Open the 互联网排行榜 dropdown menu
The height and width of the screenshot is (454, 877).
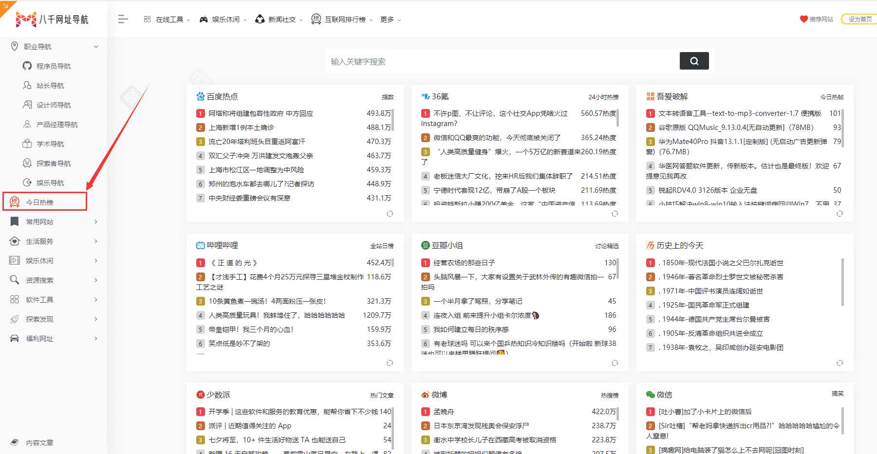pyautogui.click(x=342, y=19)
